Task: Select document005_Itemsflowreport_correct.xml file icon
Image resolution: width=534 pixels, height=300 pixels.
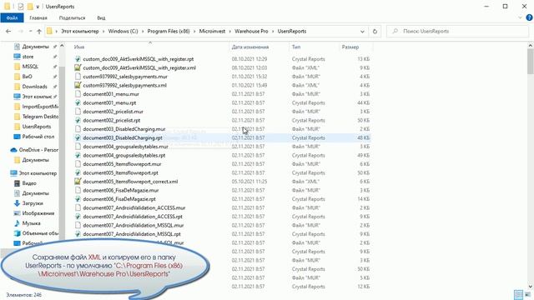Action: 78,182
